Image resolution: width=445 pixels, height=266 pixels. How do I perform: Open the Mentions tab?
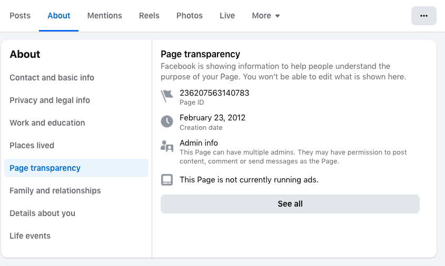[x=104, y=16]
